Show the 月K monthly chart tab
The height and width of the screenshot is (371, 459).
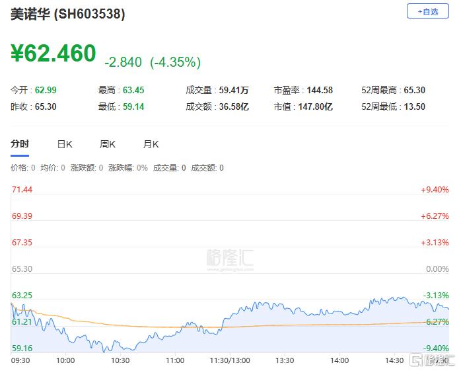click(151, 144)
